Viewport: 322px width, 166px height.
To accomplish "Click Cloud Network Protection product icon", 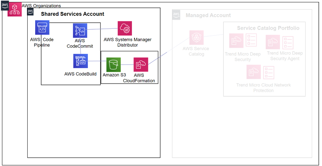I will click(254, 72).
